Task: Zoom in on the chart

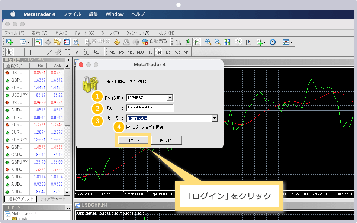Action: pyautogui.click(x=208, y=42)
